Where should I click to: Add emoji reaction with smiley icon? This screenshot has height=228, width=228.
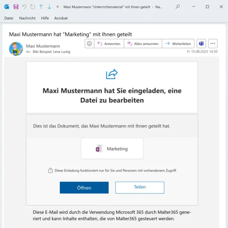(x=89, y=44)
